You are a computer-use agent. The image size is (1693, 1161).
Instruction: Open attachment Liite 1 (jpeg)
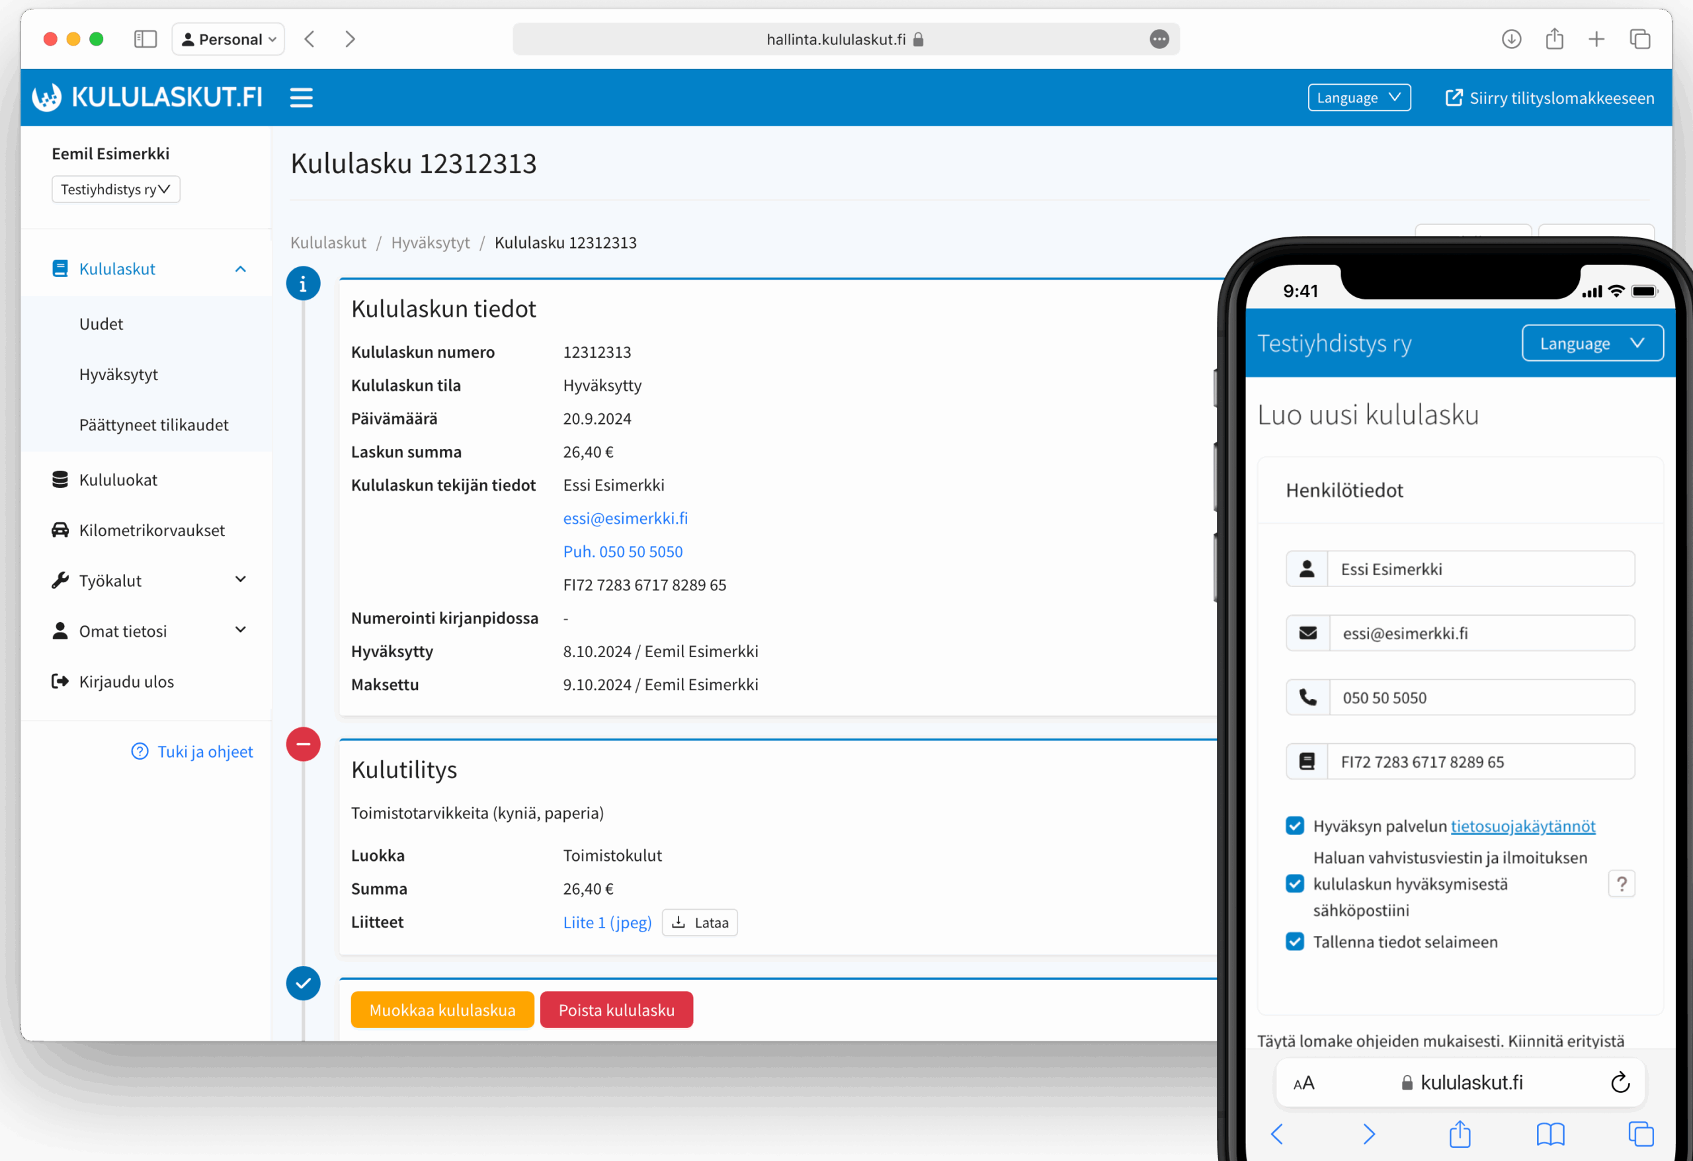(x=608, y=923)
